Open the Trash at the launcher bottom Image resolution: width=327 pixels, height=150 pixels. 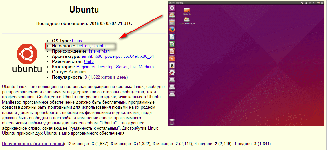[172, 122]
